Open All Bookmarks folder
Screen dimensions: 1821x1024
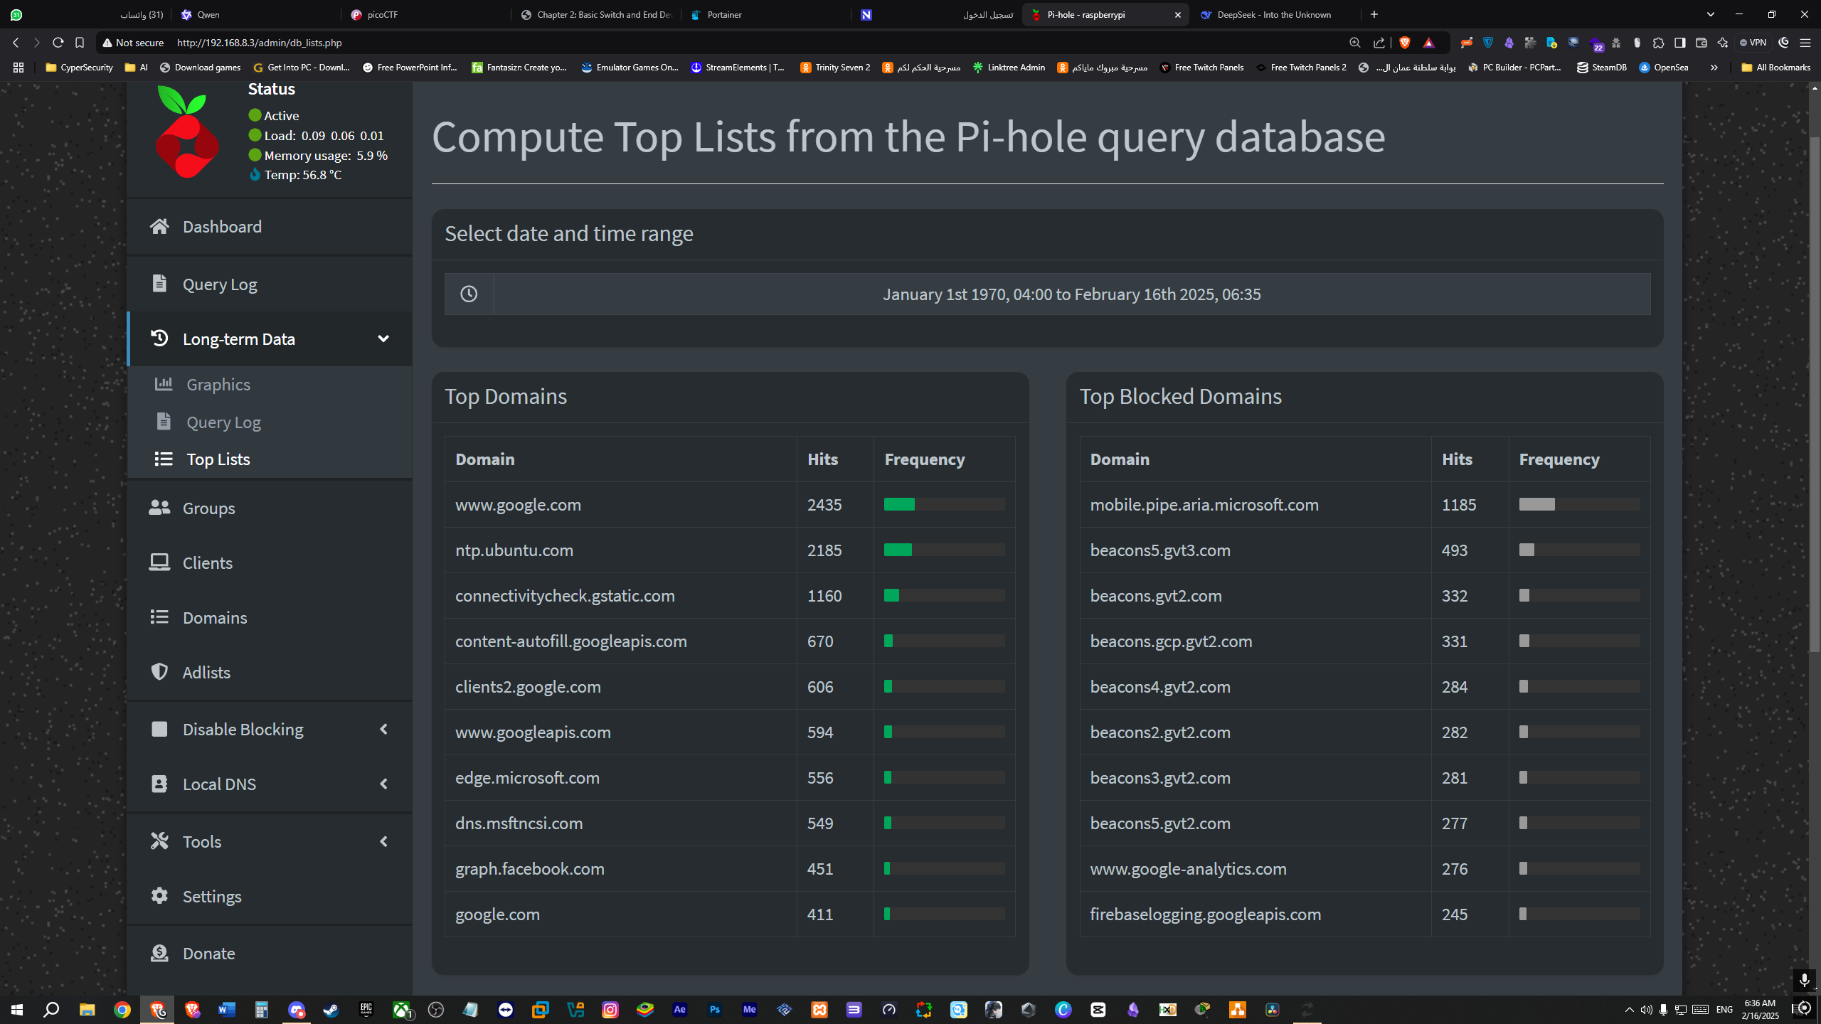1775,68
